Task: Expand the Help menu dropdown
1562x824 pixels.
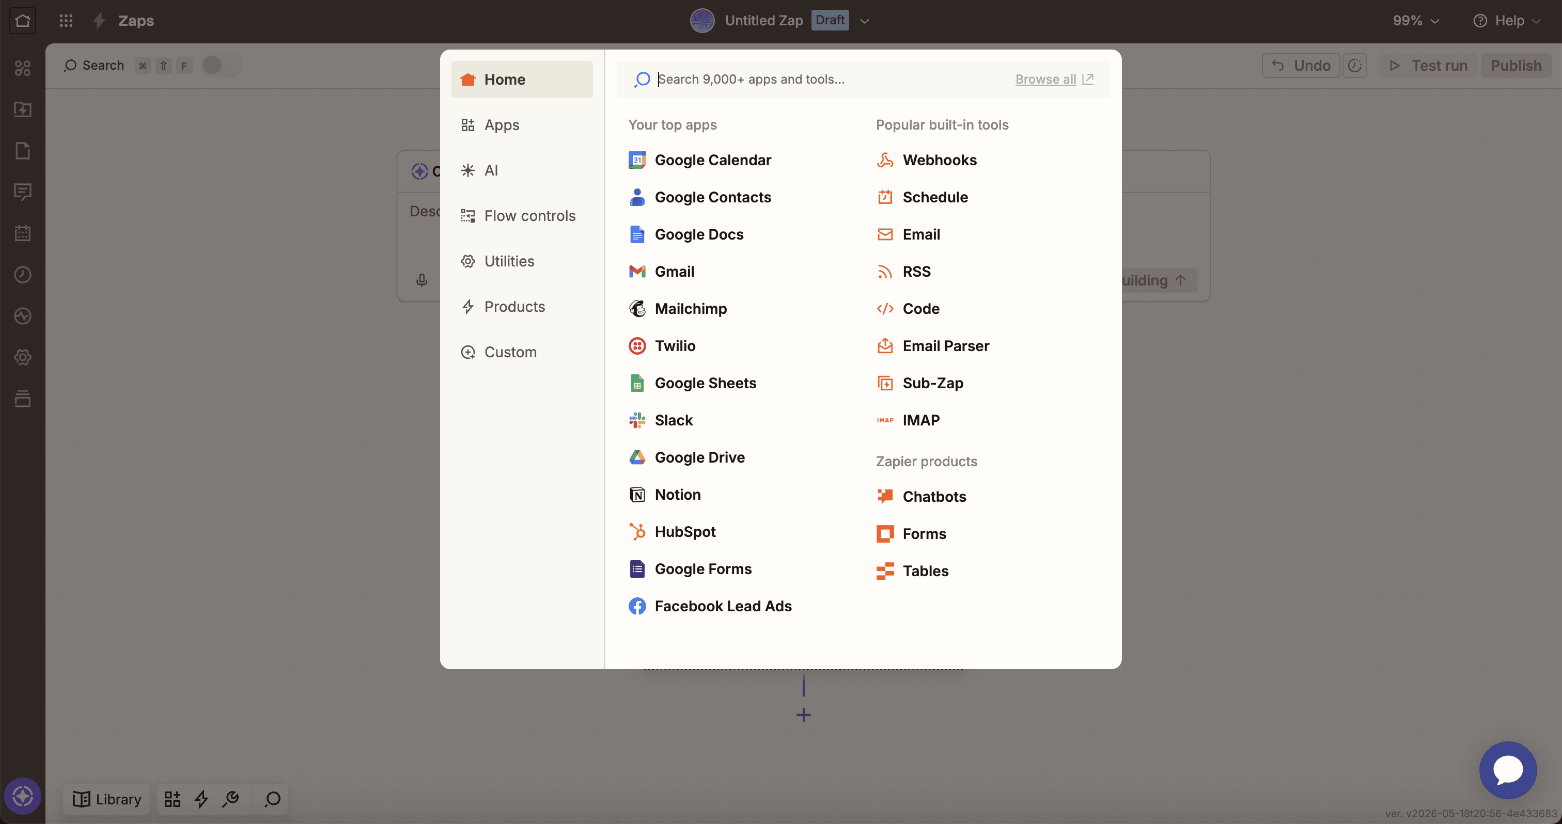Action: click(x=1506, y=21)
